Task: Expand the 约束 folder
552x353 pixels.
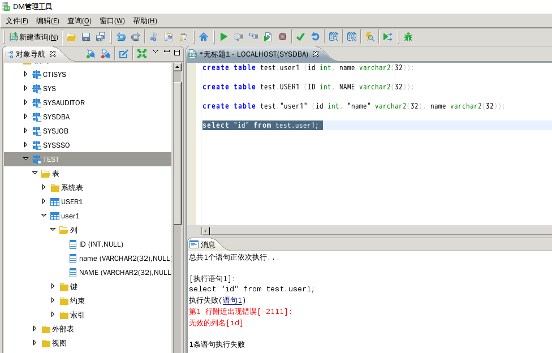Action: tap(53, 300)
